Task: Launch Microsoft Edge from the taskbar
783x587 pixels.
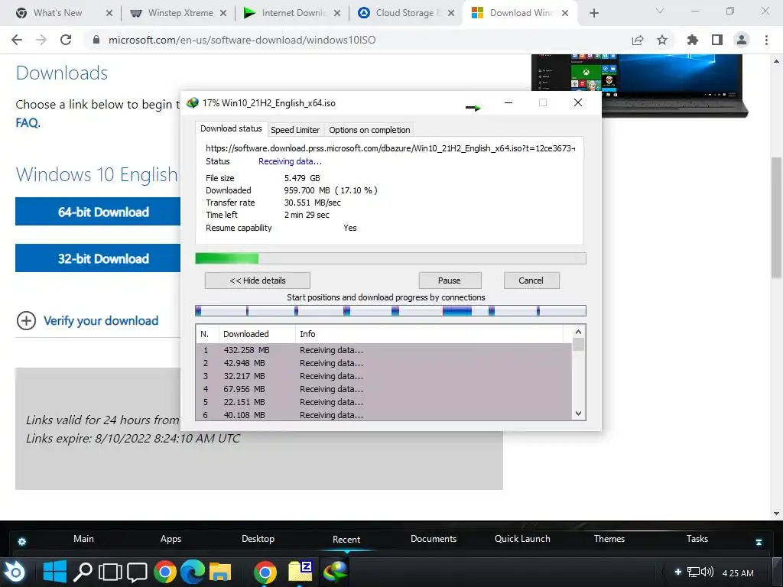Action: [x=192, y=572]
